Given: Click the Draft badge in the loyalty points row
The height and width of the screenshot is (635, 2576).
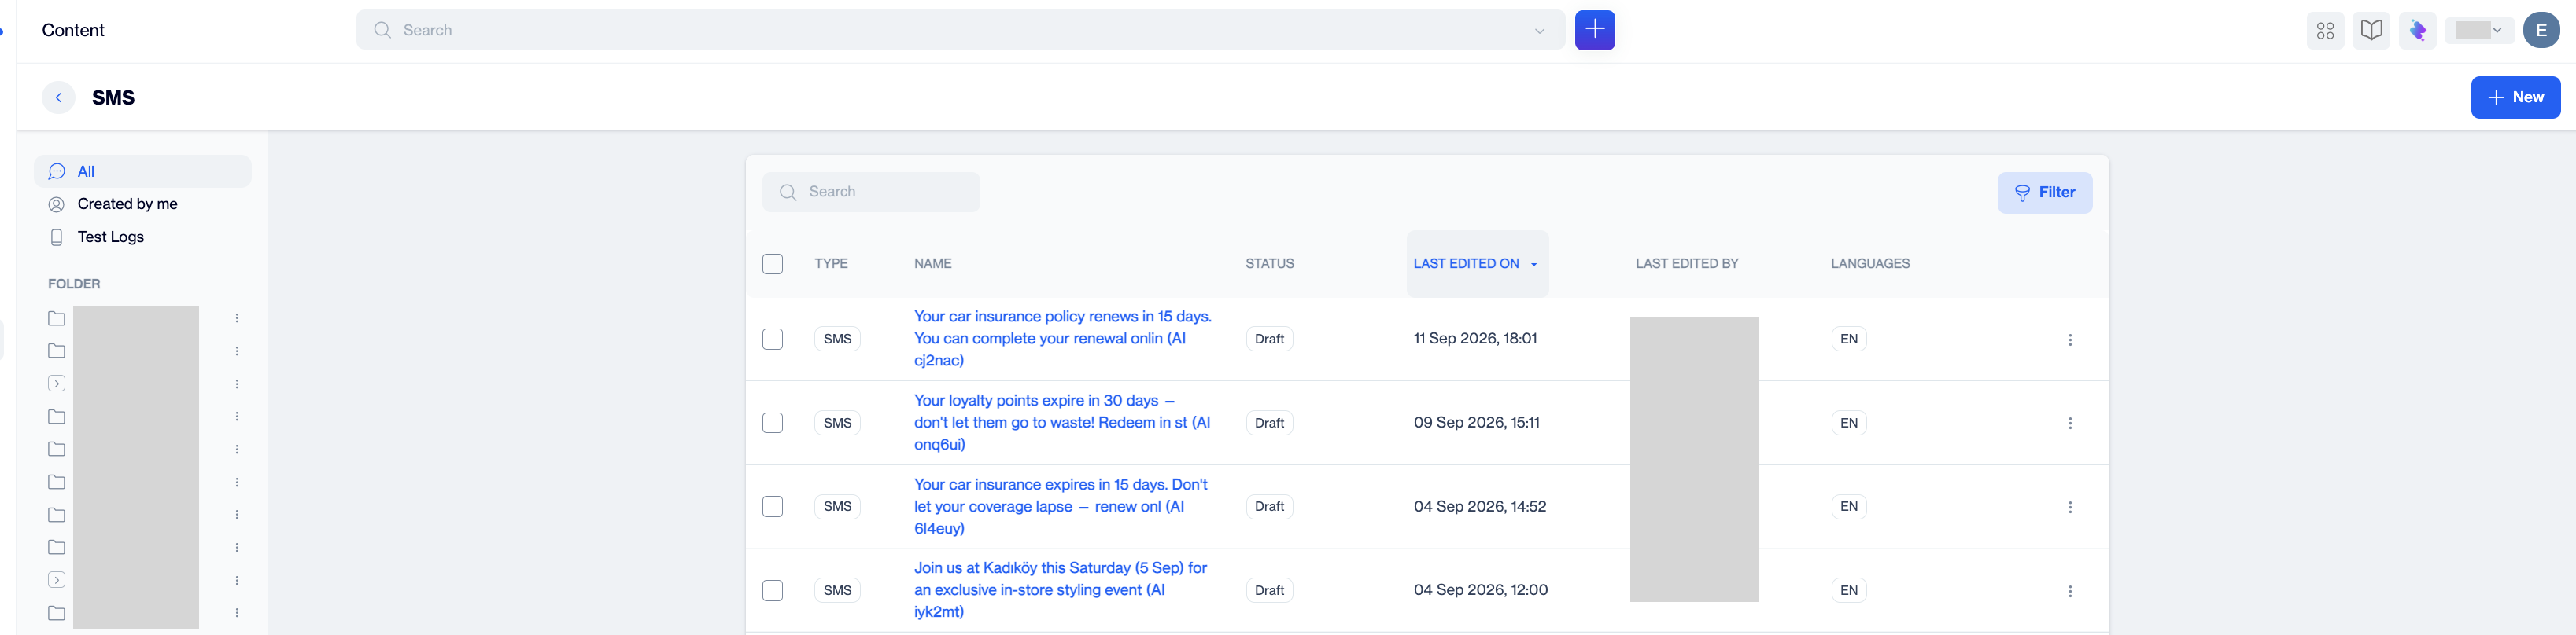Looking at the screenshot, I should tap(1269, 422).
